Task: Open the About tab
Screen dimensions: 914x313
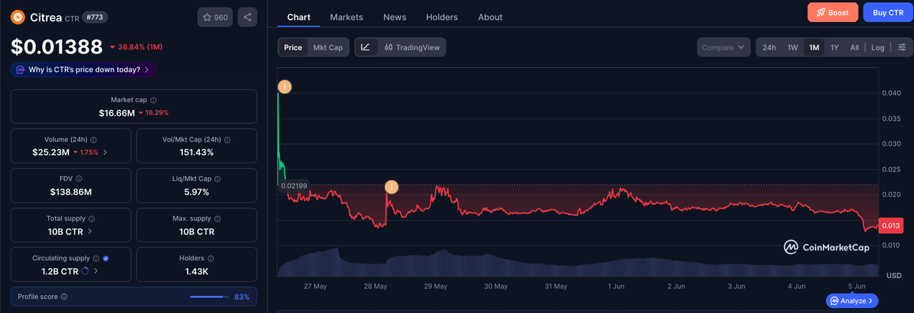Action: click(x=490, y=17)
